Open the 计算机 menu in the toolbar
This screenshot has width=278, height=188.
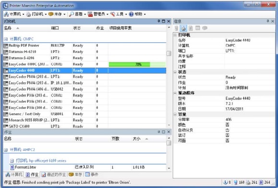click(14, 14)
